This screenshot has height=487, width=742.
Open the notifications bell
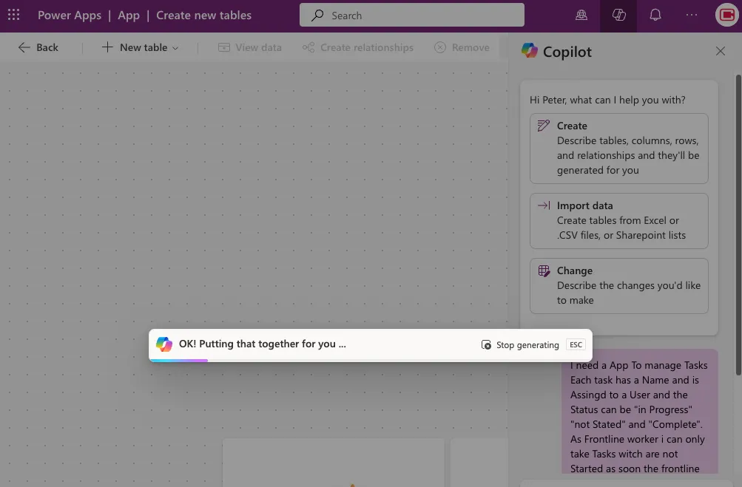pyautogui.click(x=655, y=16)
